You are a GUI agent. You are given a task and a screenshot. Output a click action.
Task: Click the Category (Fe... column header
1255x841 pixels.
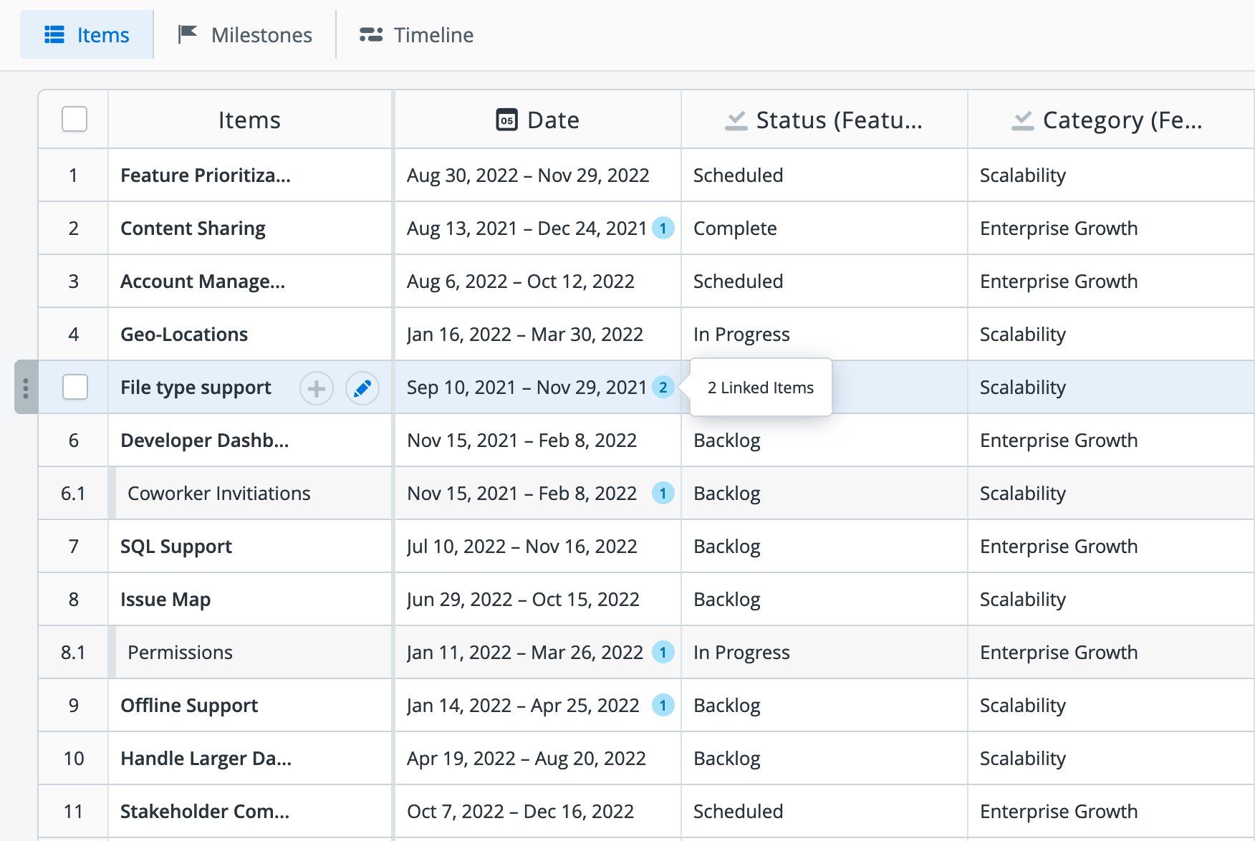1107,120
